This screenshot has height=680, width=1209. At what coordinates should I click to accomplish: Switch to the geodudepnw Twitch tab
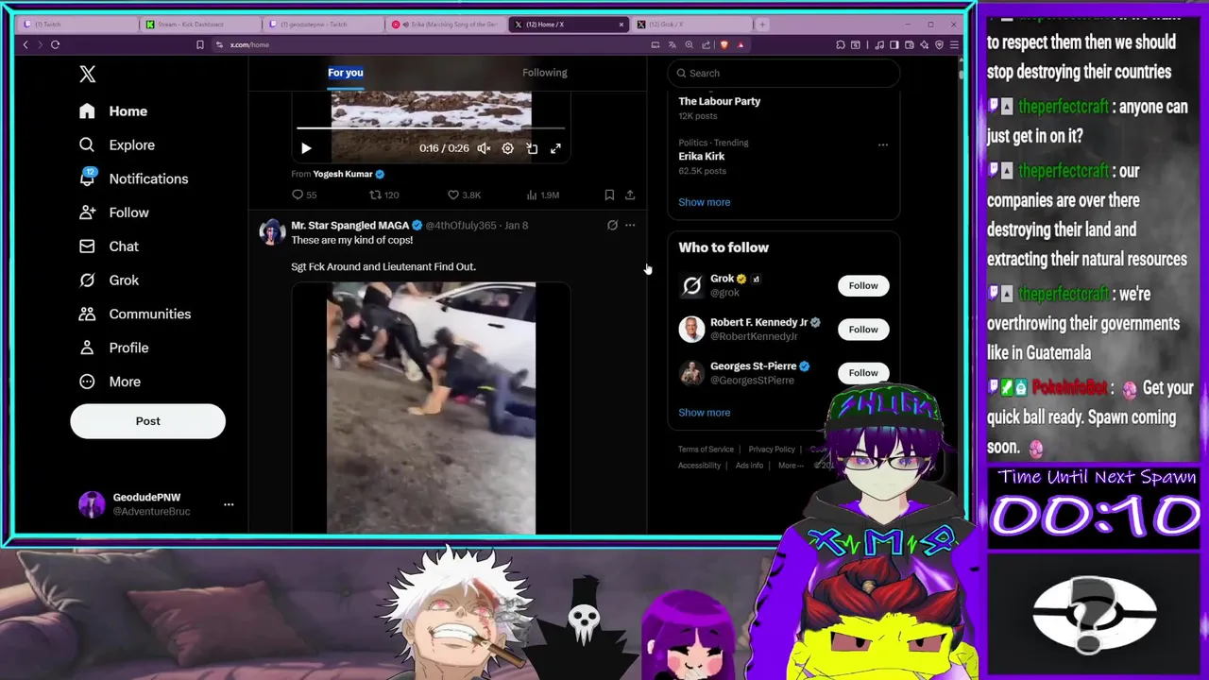[x=322, y=24]
